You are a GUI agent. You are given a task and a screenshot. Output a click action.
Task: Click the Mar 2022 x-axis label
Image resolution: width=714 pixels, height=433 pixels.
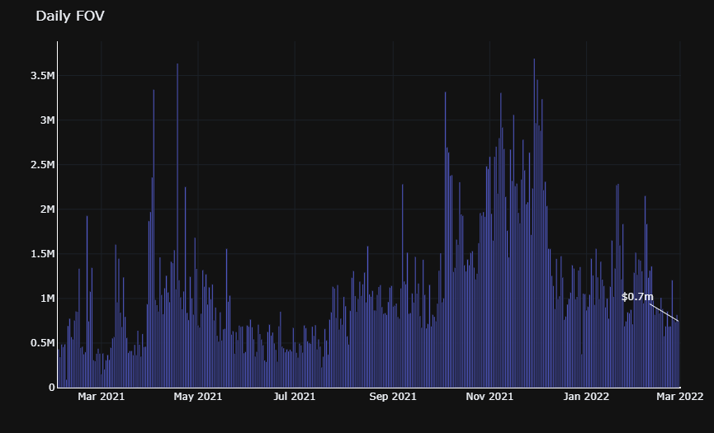pos(680,397)
